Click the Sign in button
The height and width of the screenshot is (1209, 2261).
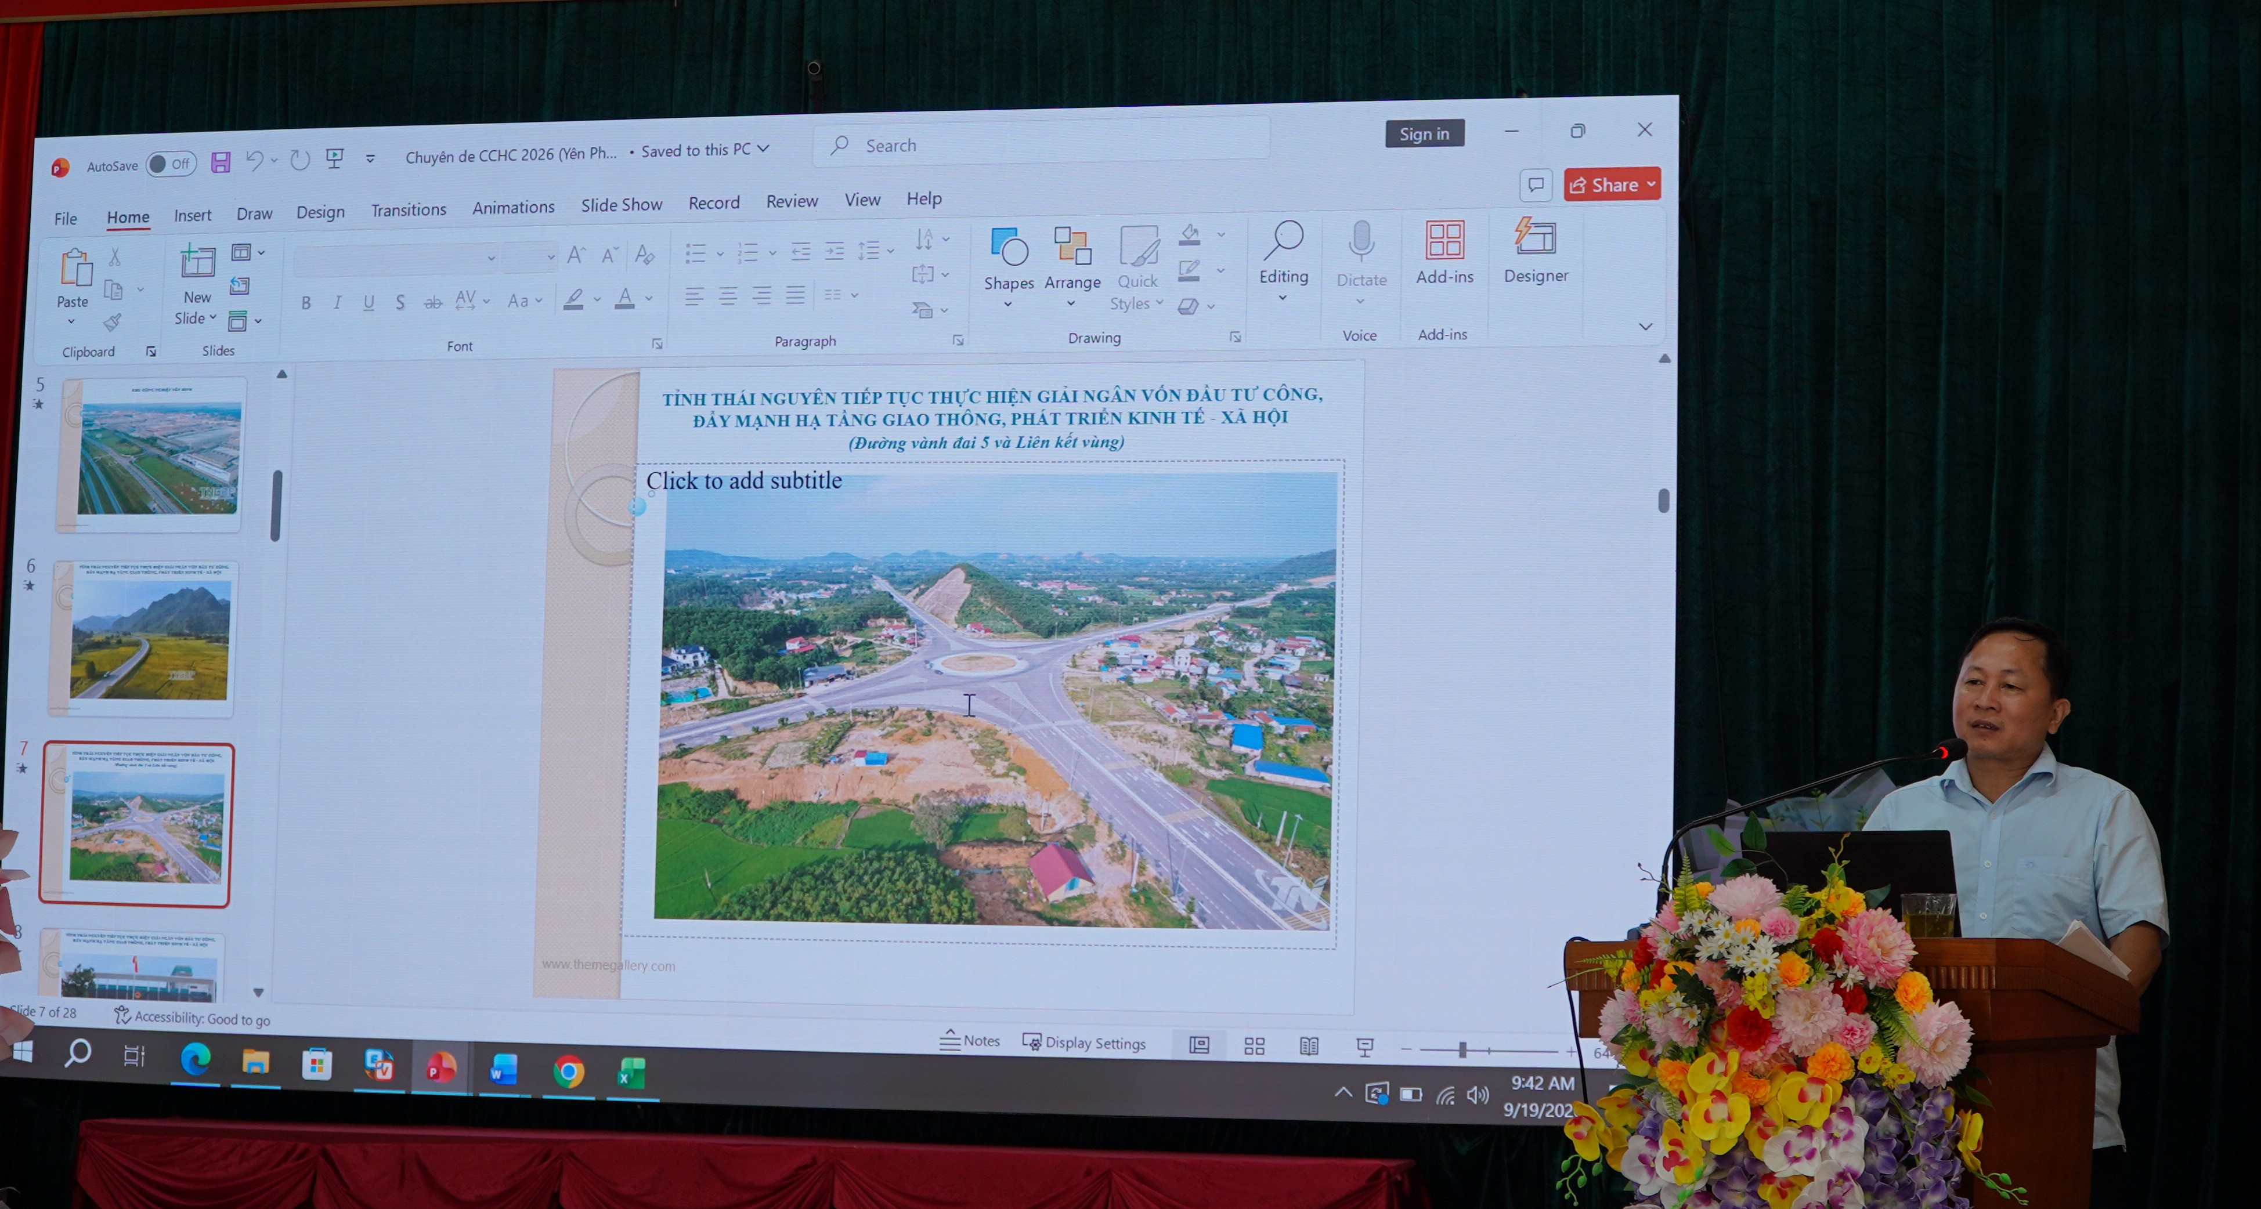point(1424,133)
